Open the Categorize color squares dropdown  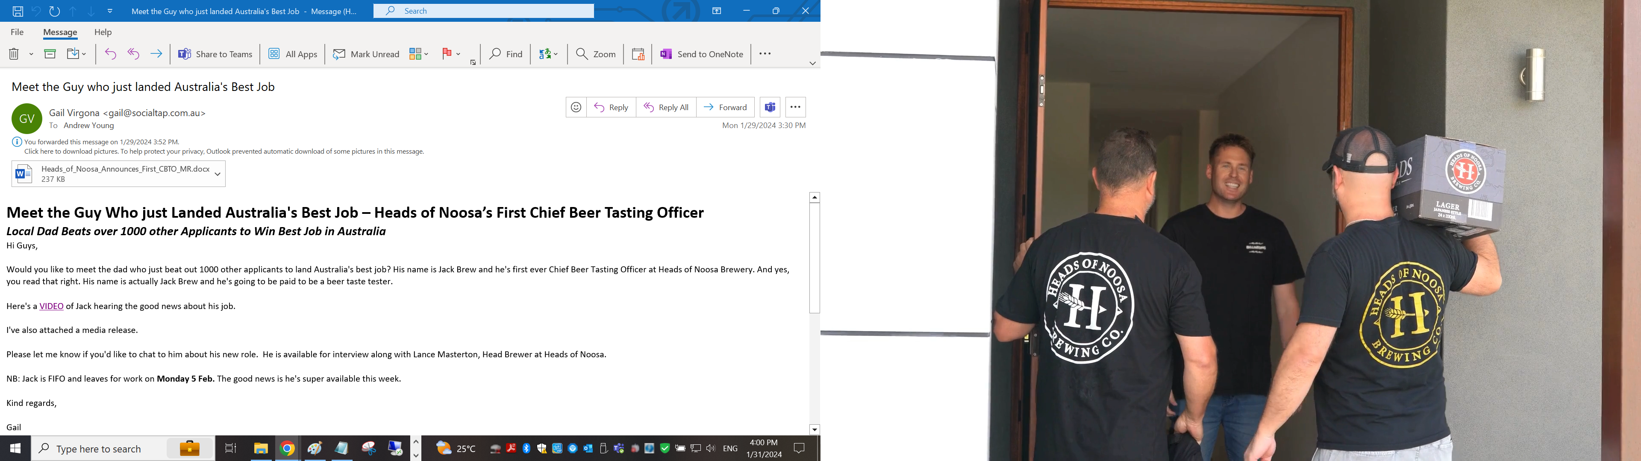418,54
